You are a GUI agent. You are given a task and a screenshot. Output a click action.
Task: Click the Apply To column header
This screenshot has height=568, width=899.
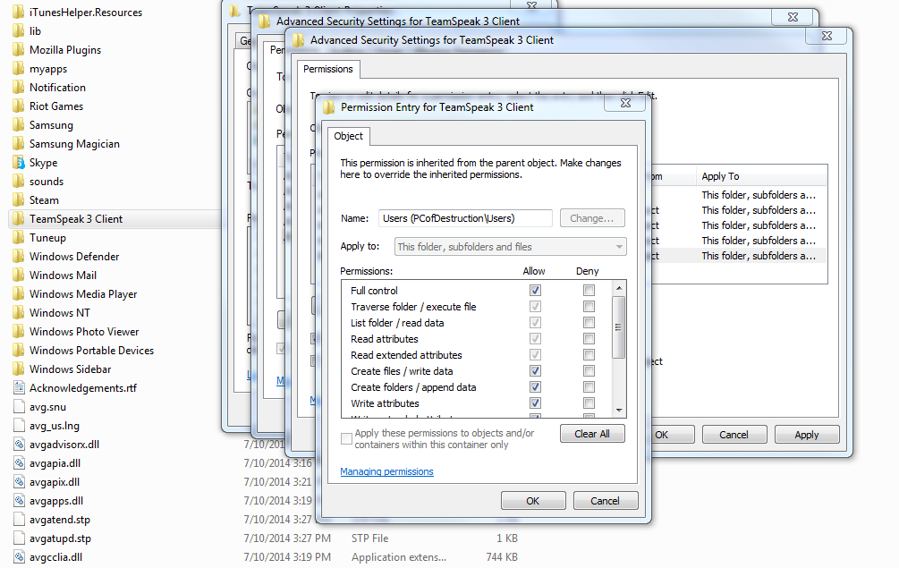coord(761,176)
